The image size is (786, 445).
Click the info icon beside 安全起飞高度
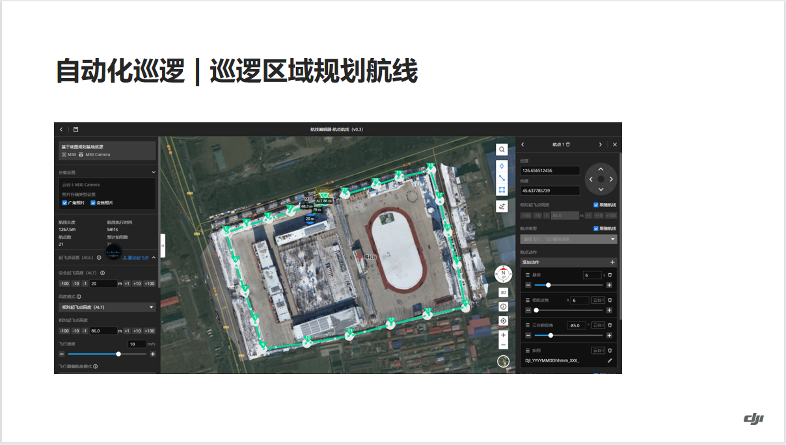pos(103,273)
